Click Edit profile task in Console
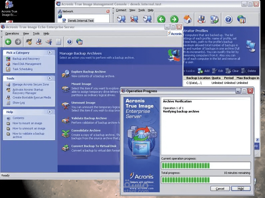265x198 pixels. (218, 71)
